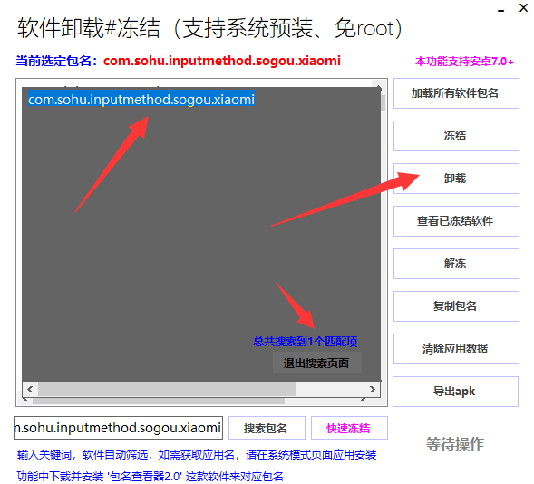The height and width of the screenshot is (484, 534).
Task: Close the window
Action: tap(523, 8)
